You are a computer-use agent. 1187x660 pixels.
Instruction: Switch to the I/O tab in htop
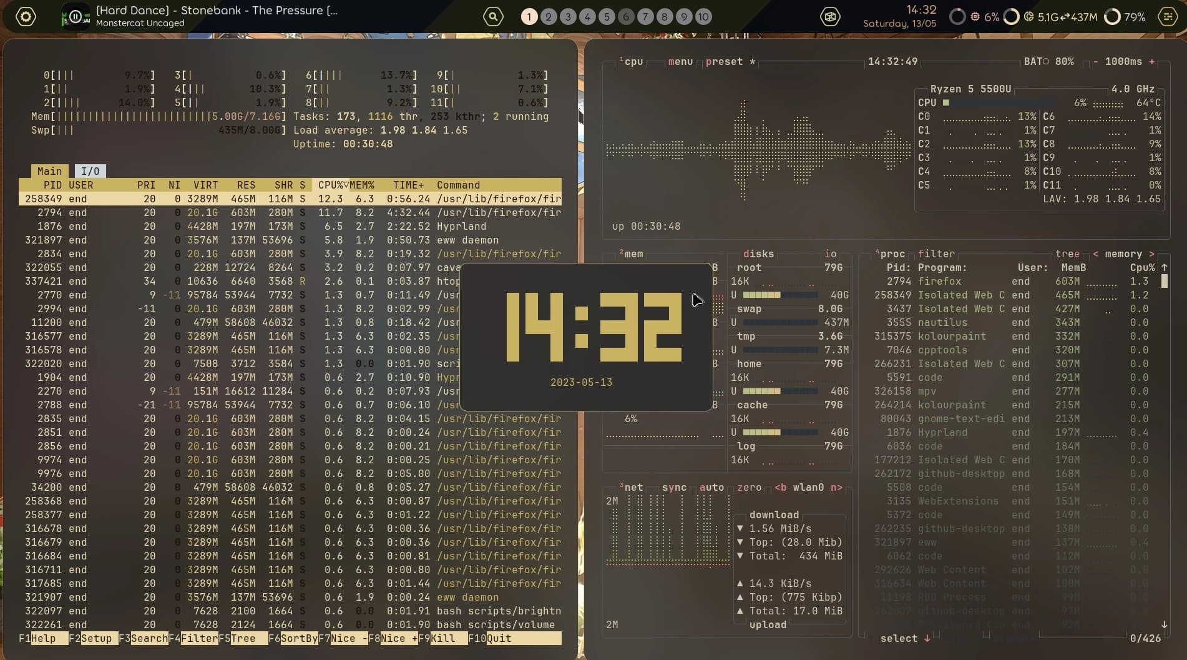pyautogui.click(x=90, y=171)
